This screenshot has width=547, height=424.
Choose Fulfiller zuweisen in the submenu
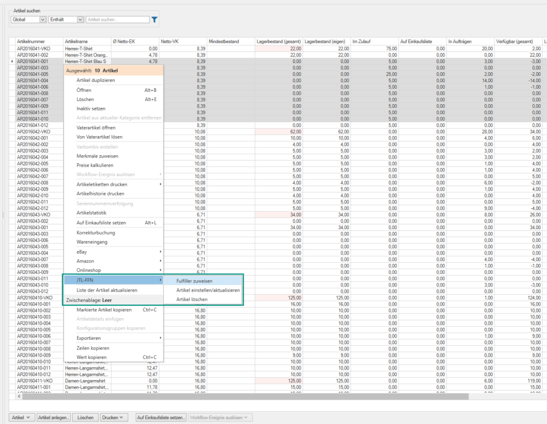[x=194, y=281]
